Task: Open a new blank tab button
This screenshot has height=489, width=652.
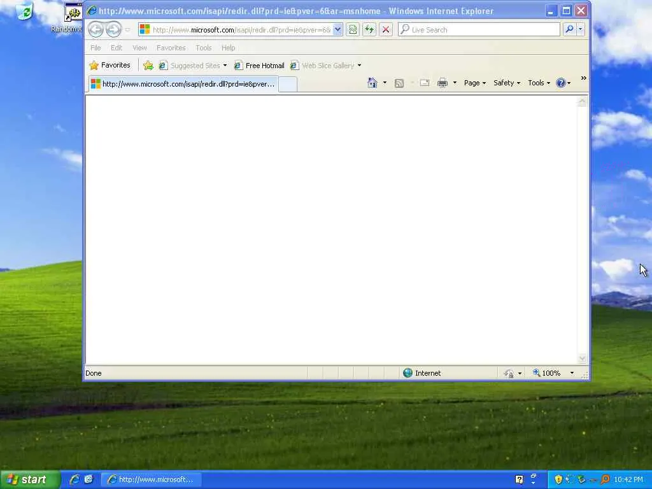Action: (288, 85)
